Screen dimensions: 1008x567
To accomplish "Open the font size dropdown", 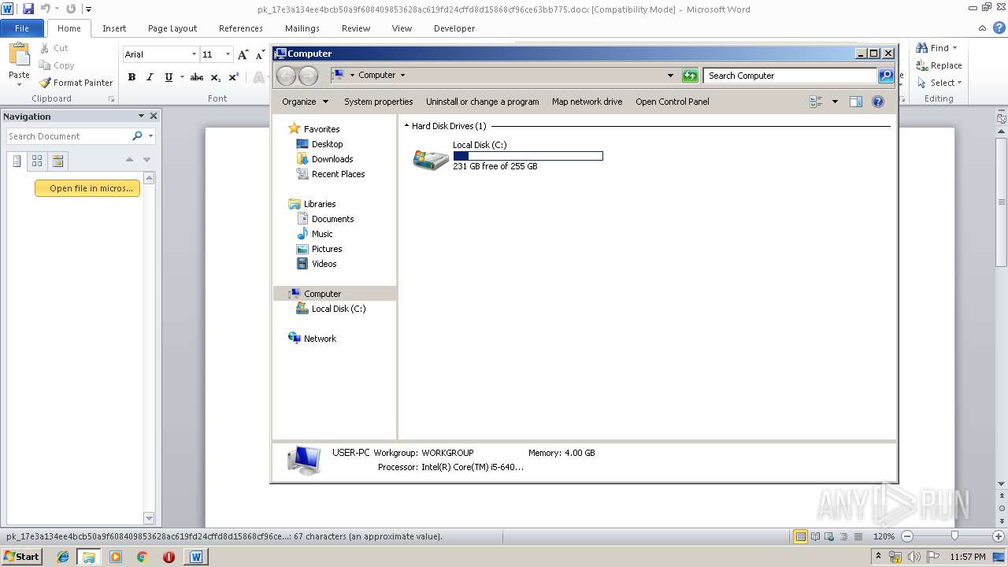I will click(x=228, y=54).
